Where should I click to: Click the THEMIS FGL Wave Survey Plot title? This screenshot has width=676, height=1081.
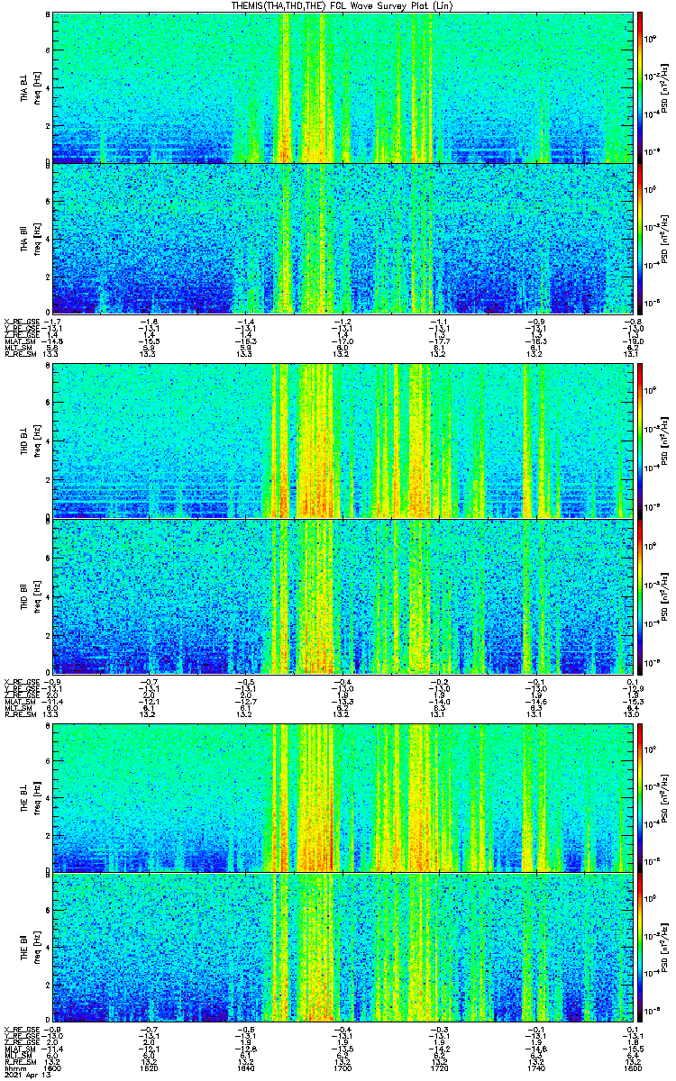(x=342, y=5)
